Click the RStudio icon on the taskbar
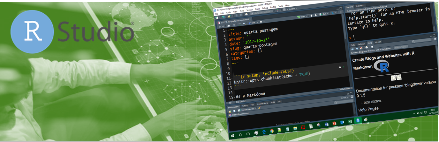The image size is (439, 142). pos(358,120)
